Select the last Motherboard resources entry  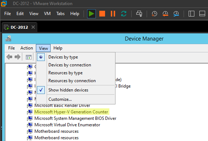pyautogui.click(x=57, y=138)
